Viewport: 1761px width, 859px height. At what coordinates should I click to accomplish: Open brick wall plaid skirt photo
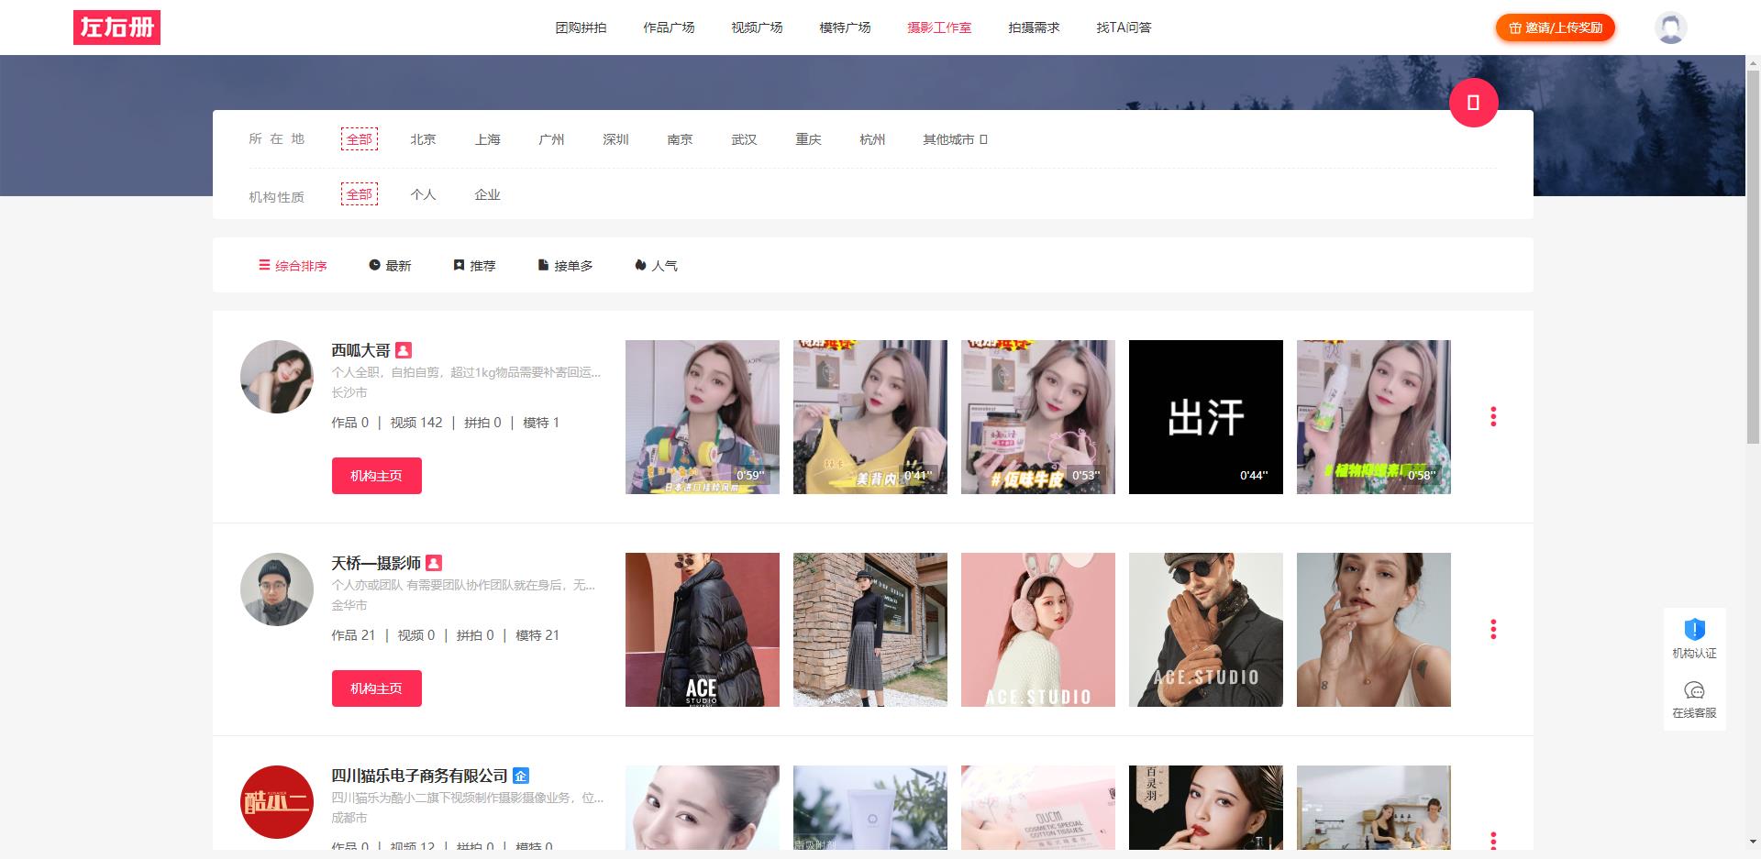click(x=870, y=630)
